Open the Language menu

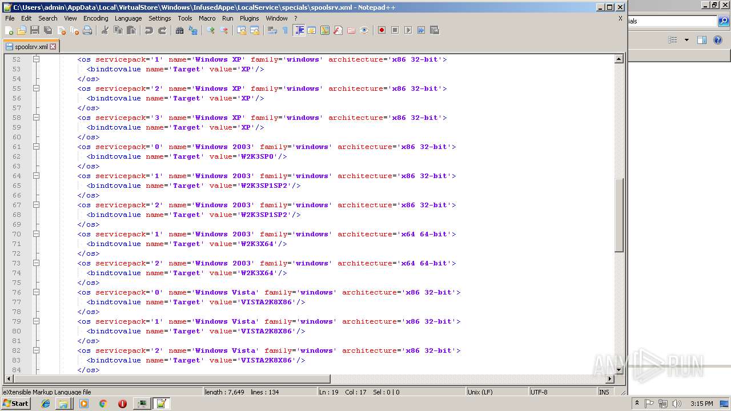pyautogui.click(x=128, y=18)
